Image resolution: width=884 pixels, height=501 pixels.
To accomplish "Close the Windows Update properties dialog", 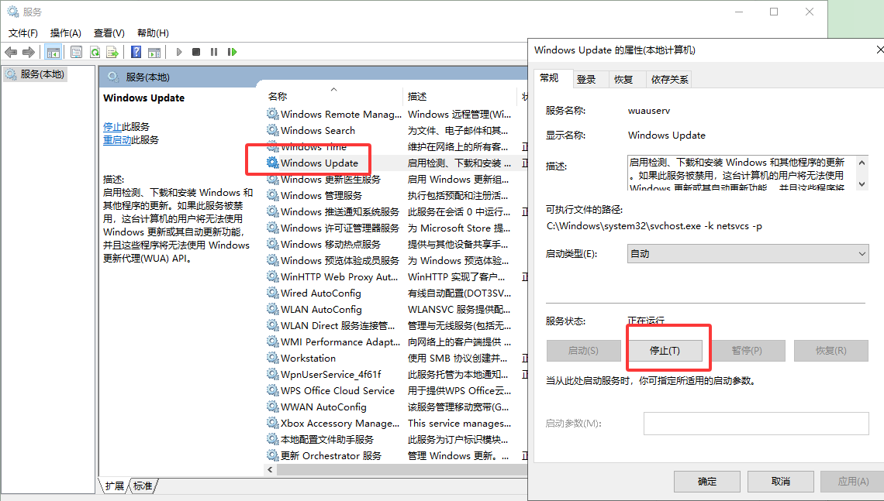I will click(x=879, y=50).
